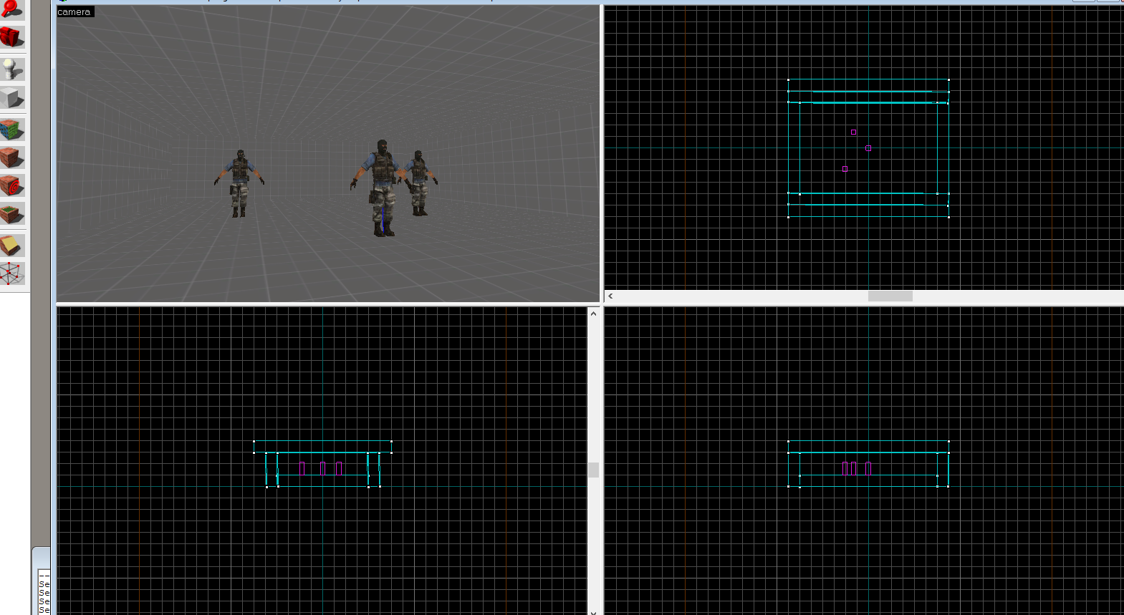Viewport: 1124px width, 615px height.
Task: Click the Apply Current Texture brick icon
Action: click(11, 158)
